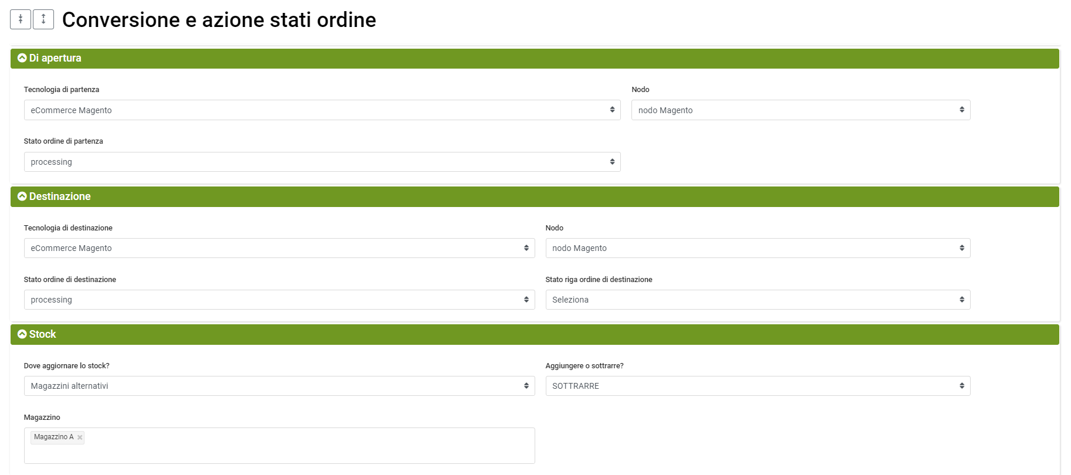Click the Stock section header title
This screenshot has width=1071, height=475.
(x=43, y=334)
